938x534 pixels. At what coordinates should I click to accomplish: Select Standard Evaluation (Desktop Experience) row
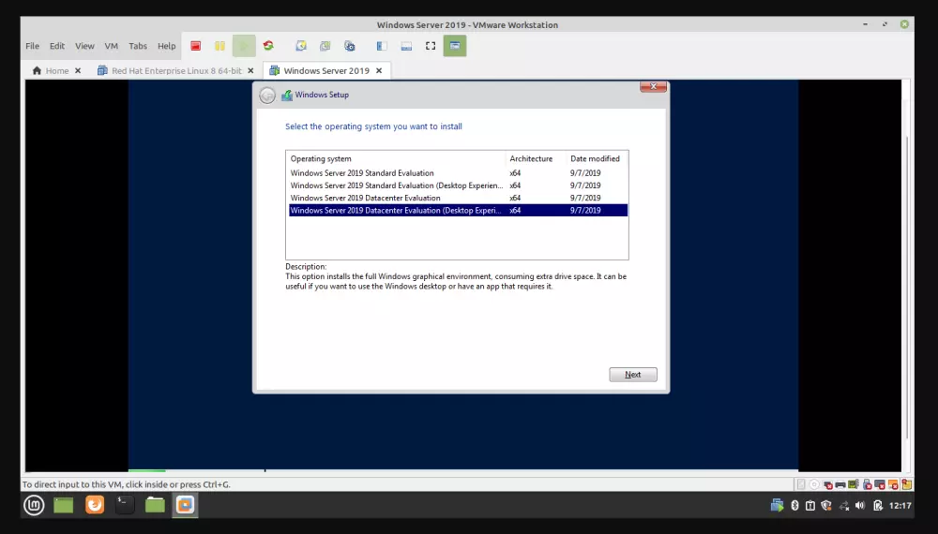tap(459, 185)
